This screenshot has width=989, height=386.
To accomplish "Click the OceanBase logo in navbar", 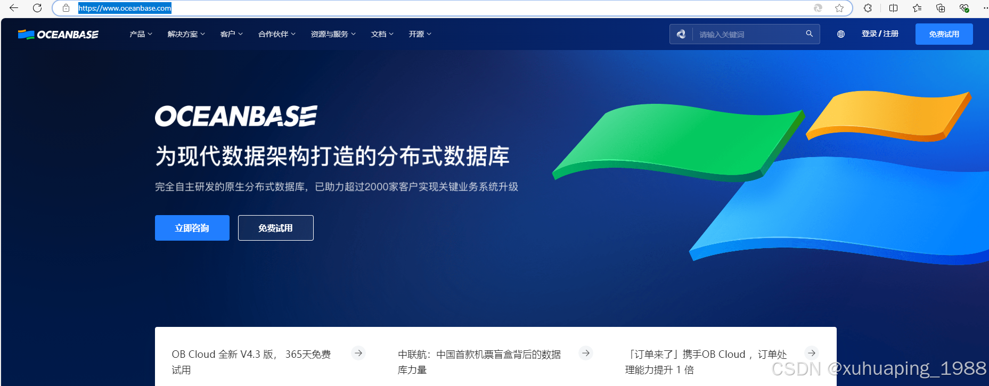I will point(58,34).
